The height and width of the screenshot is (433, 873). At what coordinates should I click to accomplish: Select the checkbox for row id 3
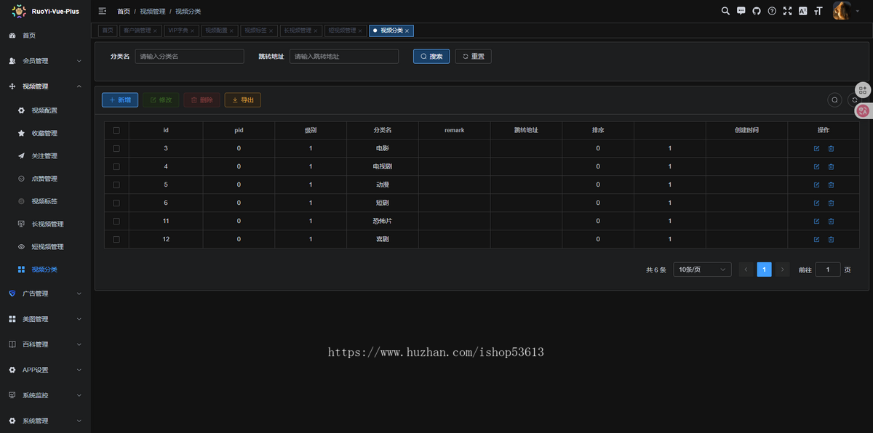(116, 148)
